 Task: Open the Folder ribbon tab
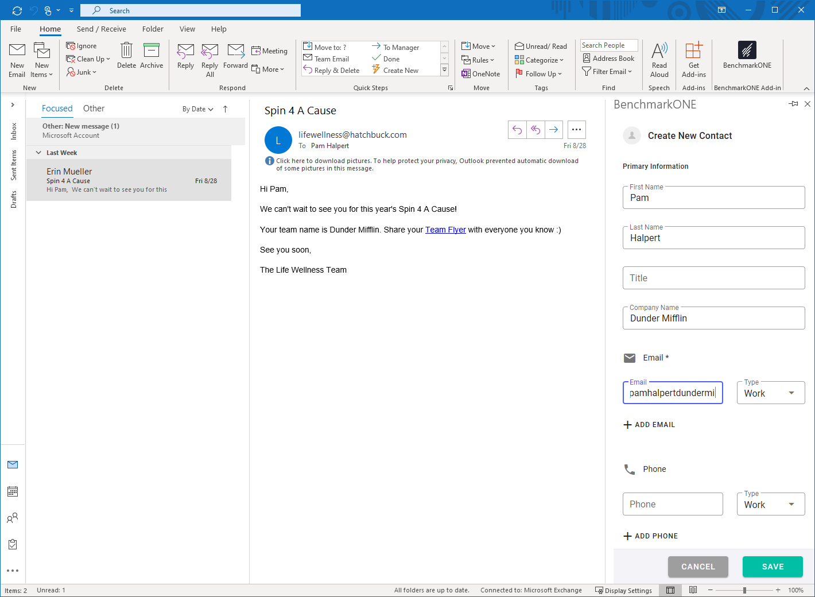coord(153,29)
